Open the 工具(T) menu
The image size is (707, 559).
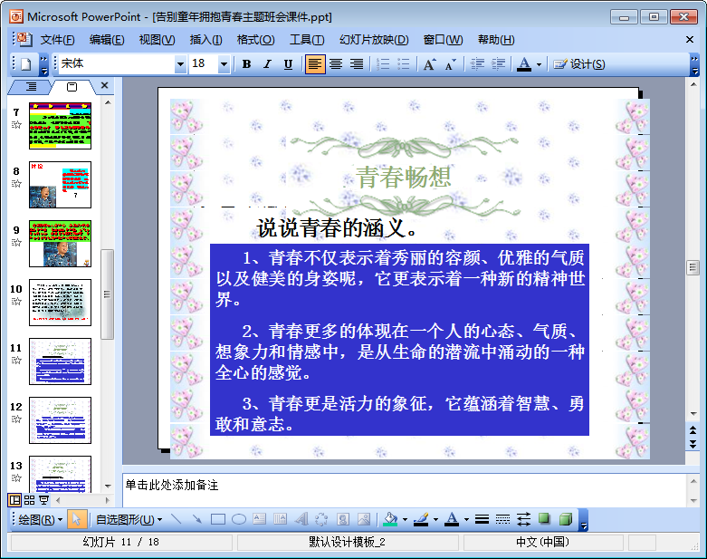307,40
